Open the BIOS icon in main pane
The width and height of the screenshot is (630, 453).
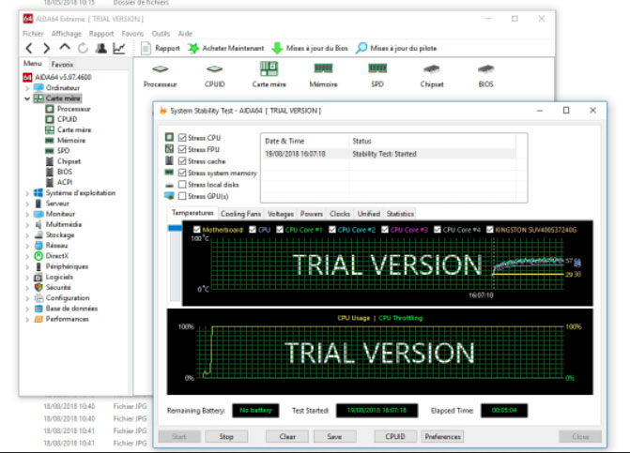click(485, 75)
